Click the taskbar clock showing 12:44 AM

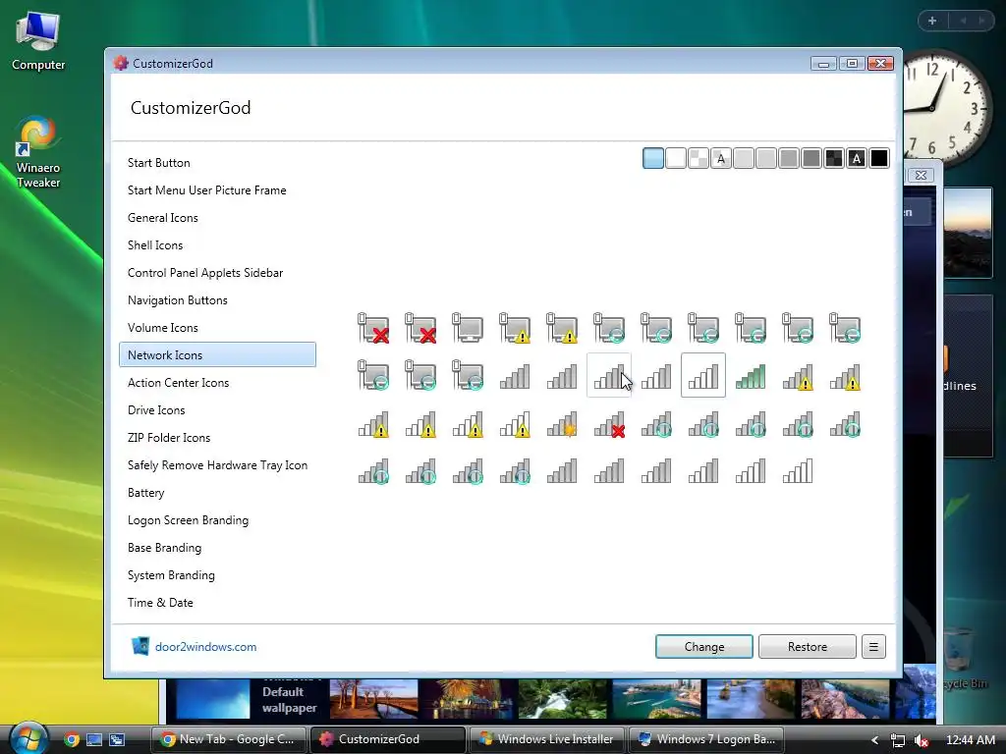[970, 740]
